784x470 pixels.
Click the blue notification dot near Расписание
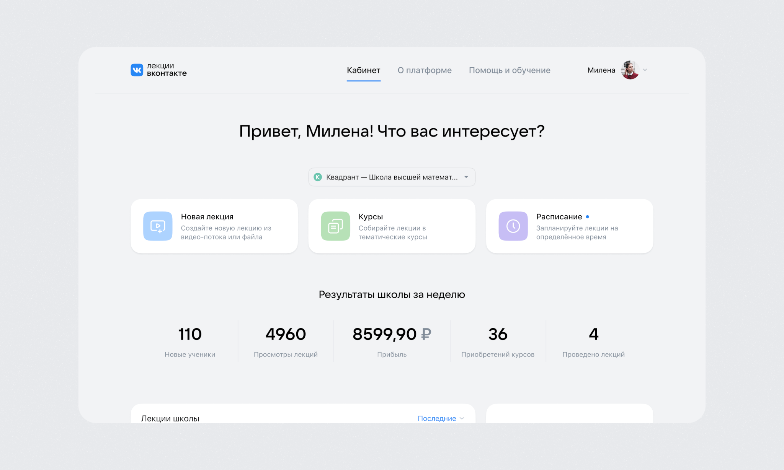click(x=588, y=217)
